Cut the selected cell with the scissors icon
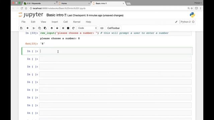 (x=34, y=28)
